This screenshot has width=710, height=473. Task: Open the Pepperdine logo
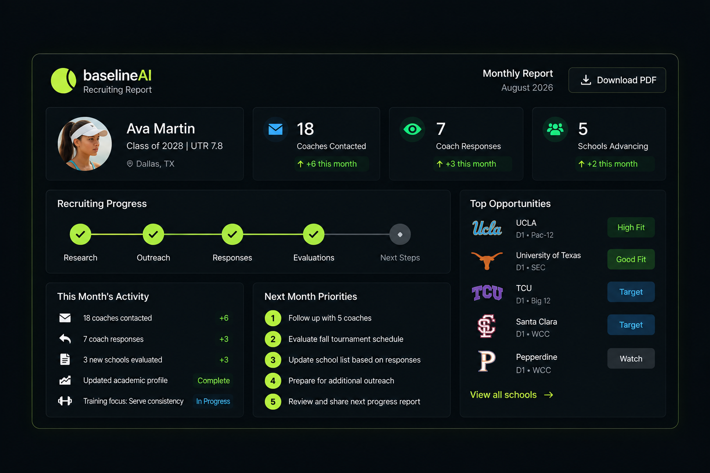487,361
